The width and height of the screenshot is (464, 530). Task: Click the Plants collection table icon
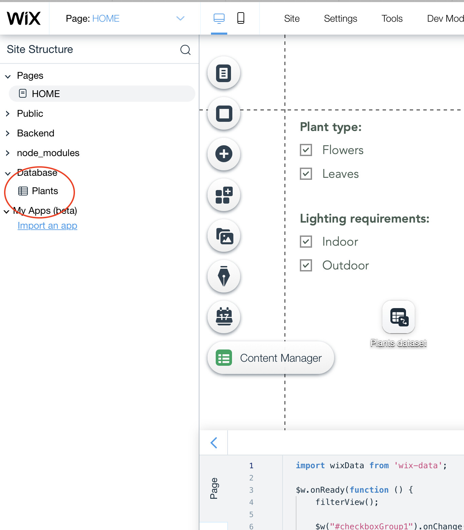23,191
